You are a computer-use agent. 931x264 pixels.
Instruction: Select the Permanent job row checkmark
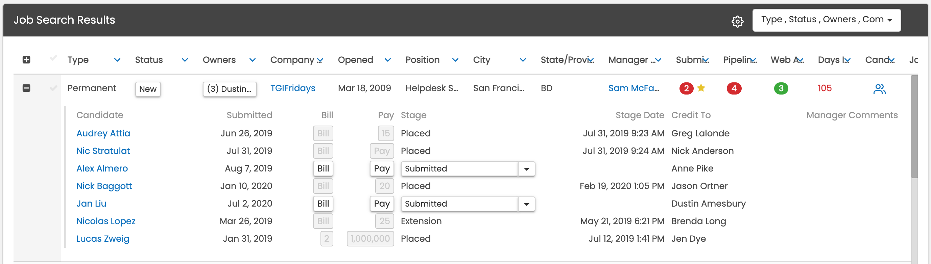point(53,88)
